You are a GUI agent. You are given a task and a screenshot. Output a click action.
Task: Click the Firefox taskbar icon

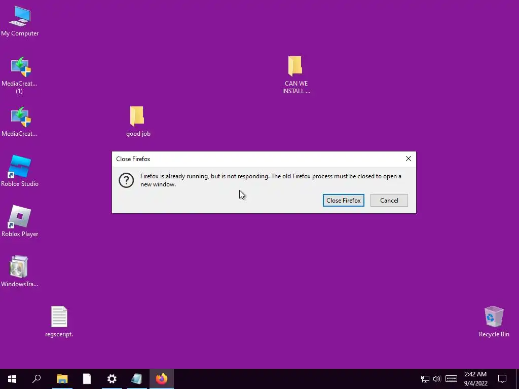pyautogui.click(x=162, y=379)
